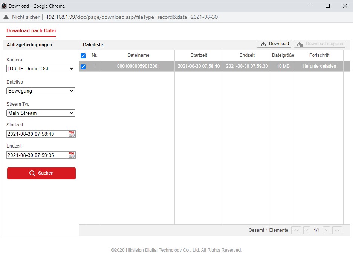Expand the Stream Typ dropdown

41,113
